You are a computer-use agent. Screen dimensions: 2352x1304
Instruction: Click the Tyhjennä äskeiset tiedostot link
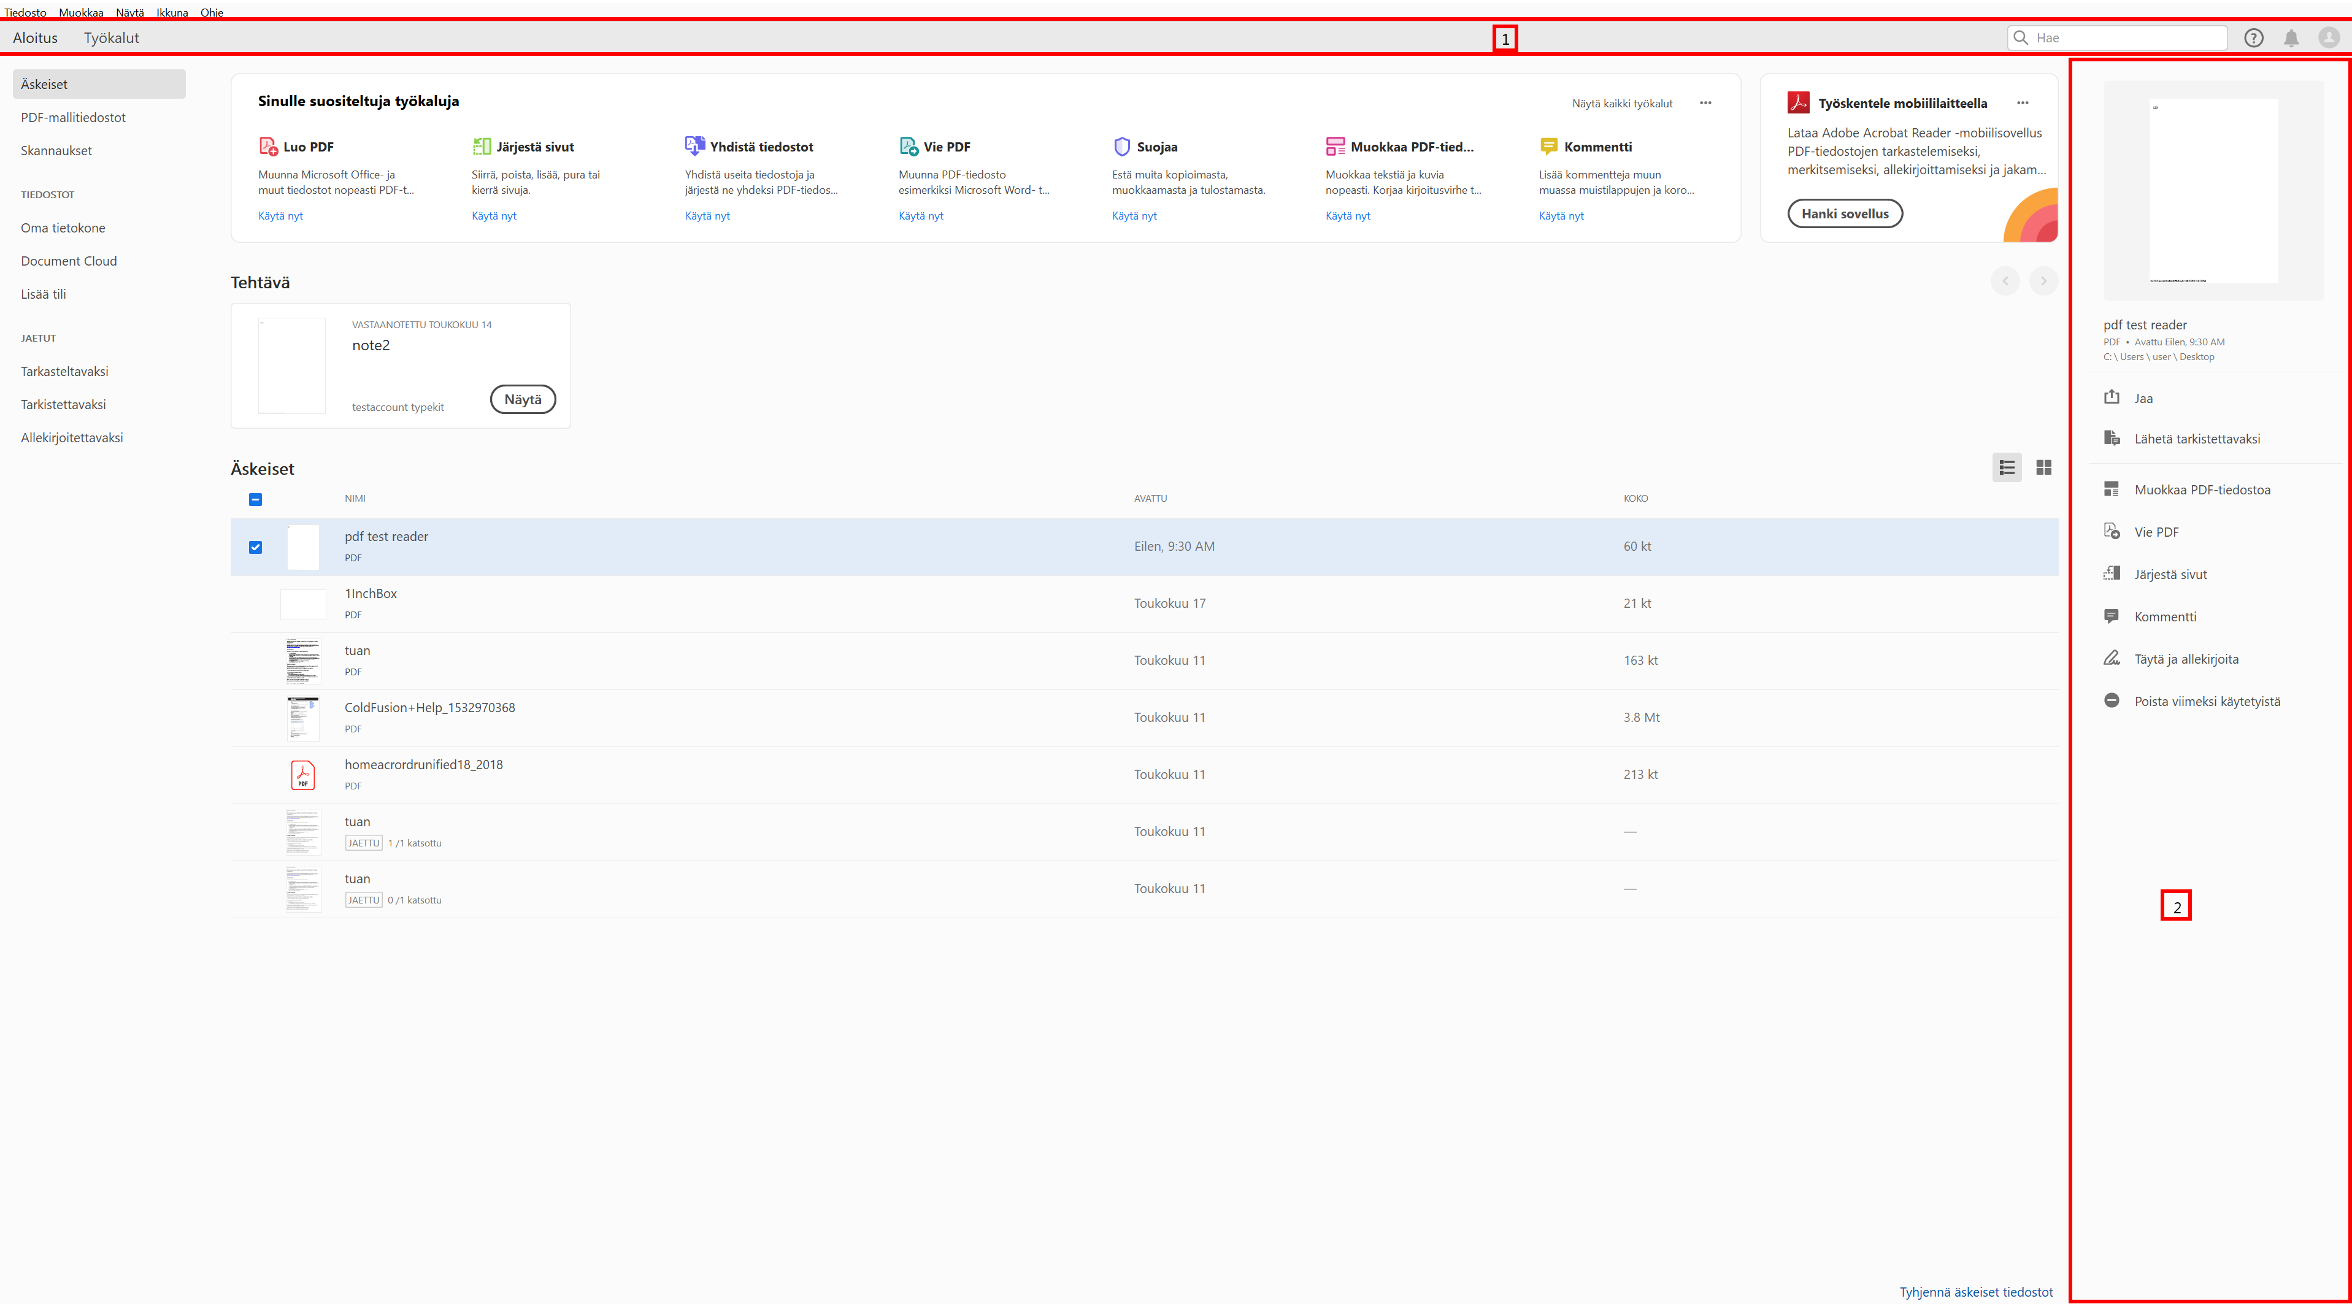[x=1976, y=1291]
